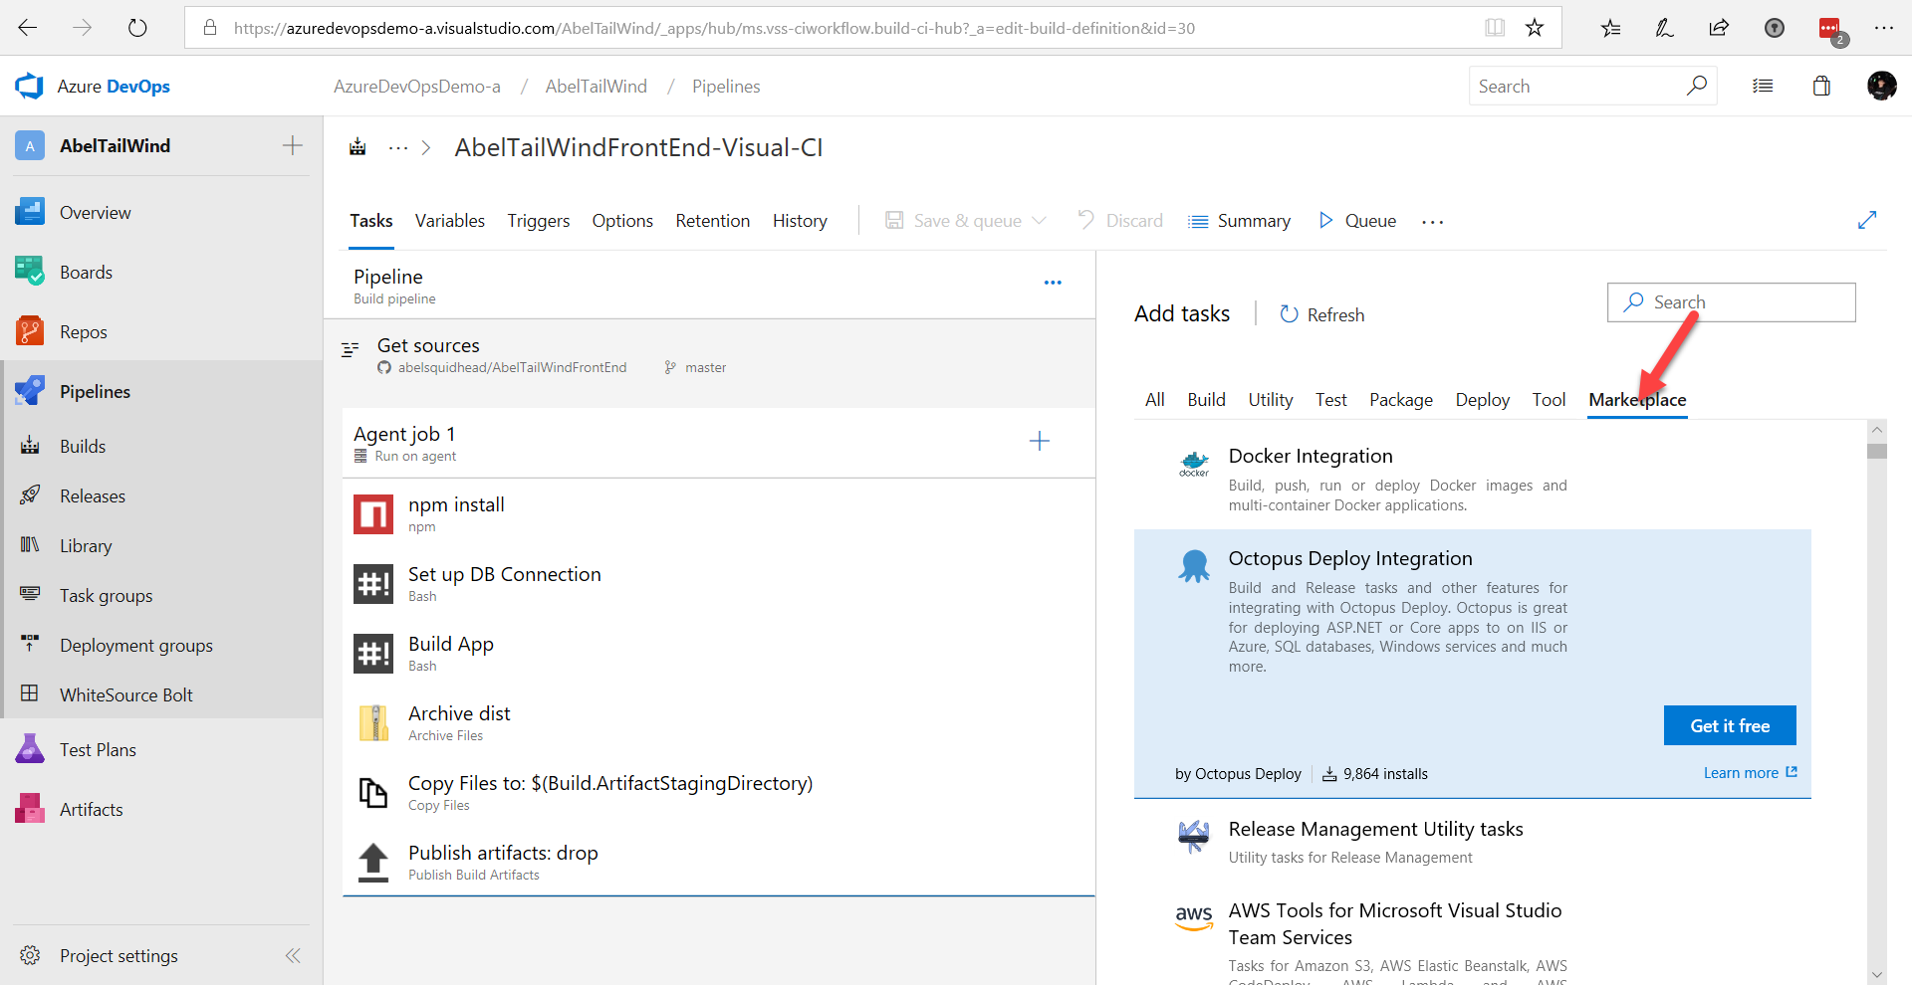1912x985 pixels.
Task: Filter tasks by Package category
Action: click(1401, 400)
